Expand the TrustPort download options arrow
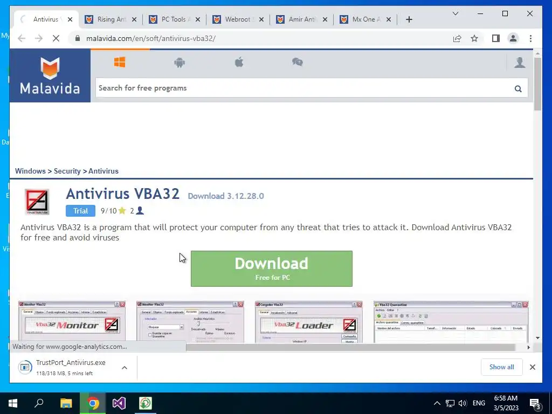The width and height of the screenshot is (552, 414). 125,368
